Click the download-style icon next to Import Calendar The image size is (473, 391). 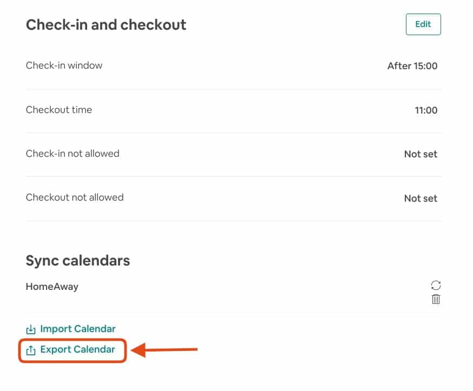point(31,328)
